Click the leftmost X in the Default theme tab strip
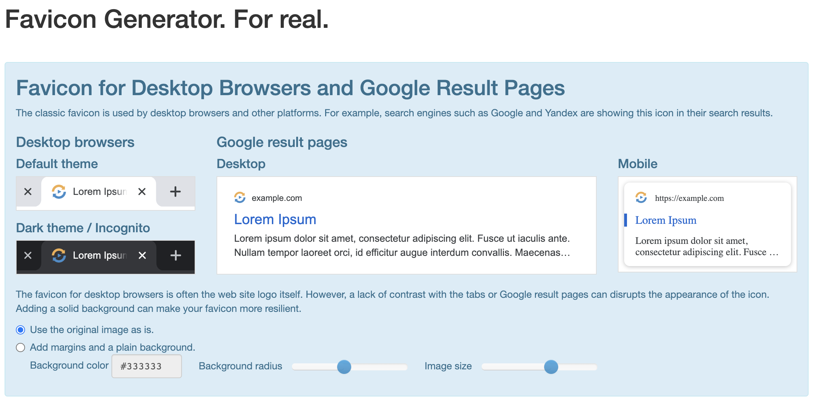The width and height of the screenshot is (816, 406). tap(28, 191)
